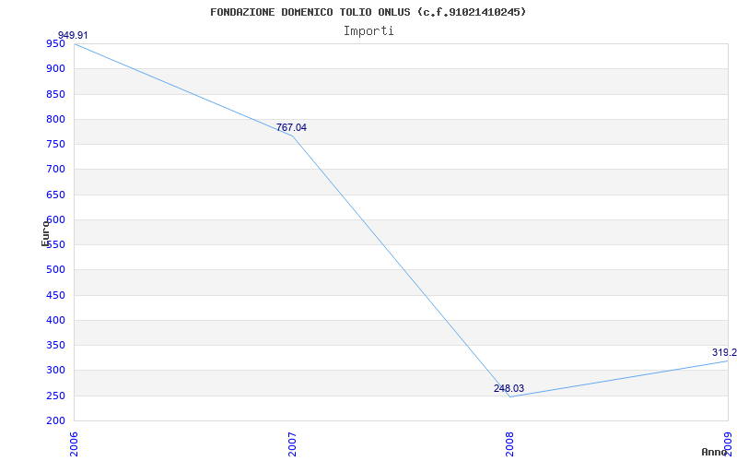Click the Euro y-axis title
737x461 pixels.
click(x=45, y=233)
